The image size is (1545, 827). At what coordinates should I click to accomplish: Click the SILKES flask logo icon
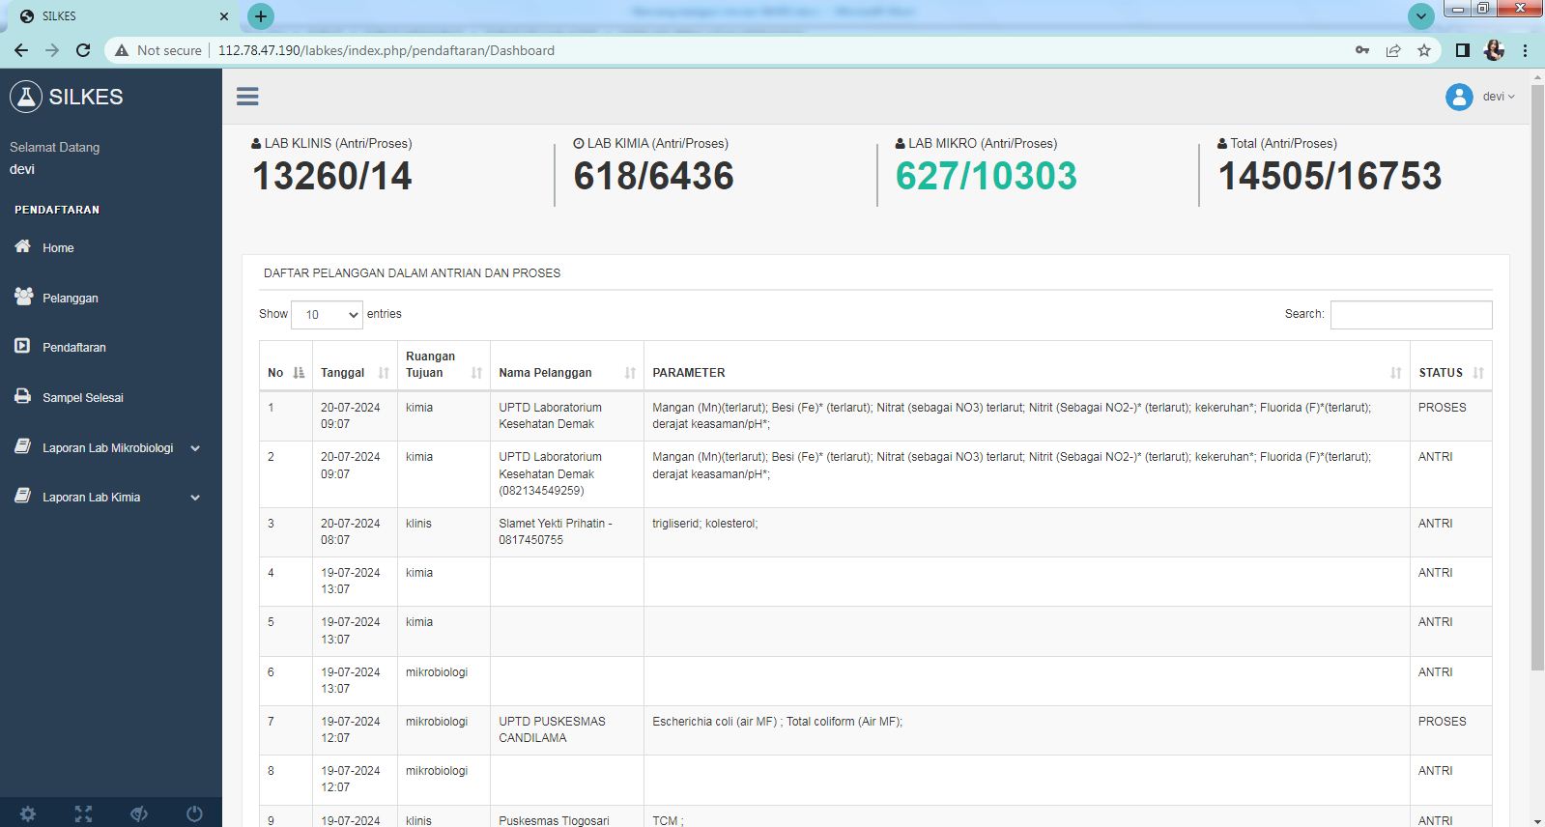(x=26, y=97)
